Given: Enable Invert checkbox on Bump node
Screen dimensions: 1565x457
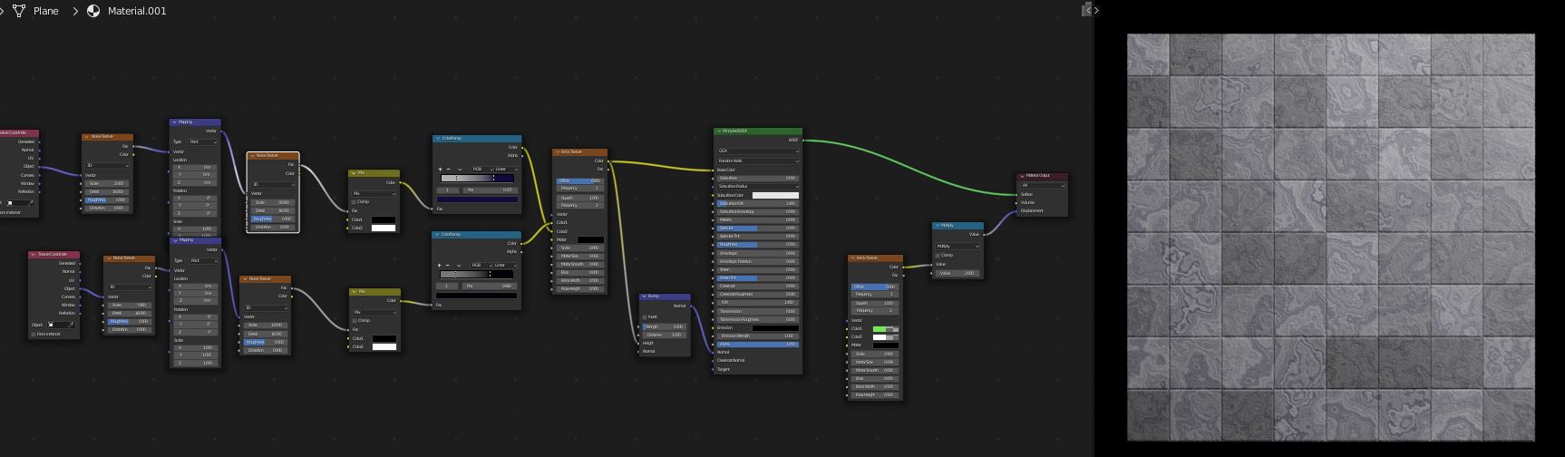Looking at the screenshot, I should pos(645,316).
